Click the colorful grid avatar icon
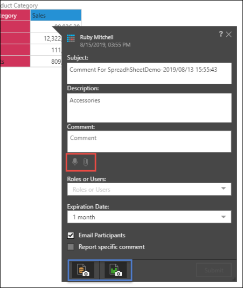243x288 pixels. point(71,38)
